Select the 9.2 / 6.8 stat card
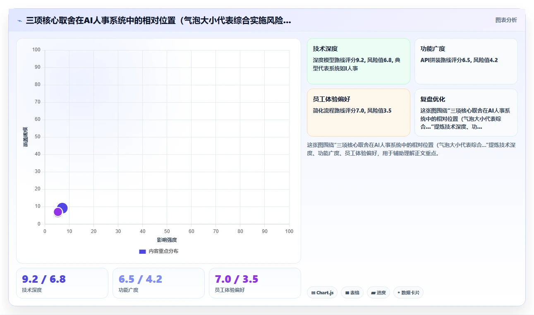534x315 pixels. click(62, 283)
